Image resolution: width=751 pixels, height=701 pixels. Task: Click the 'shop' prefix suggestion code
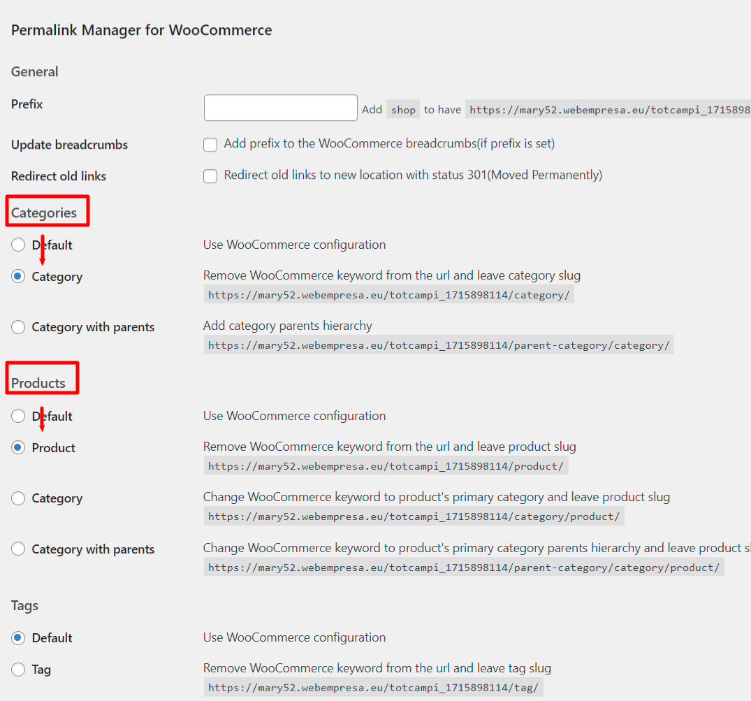coord(403,110)
